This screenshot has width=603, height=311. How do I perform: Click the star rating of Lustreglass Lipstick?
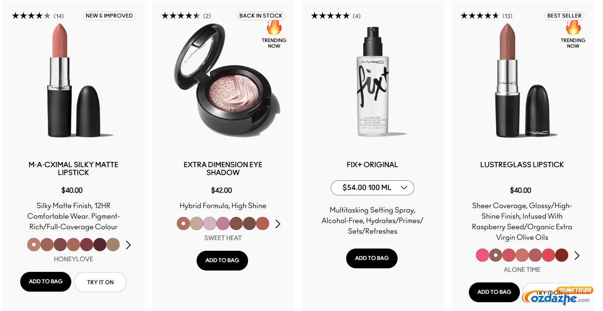tap(479, 16)
